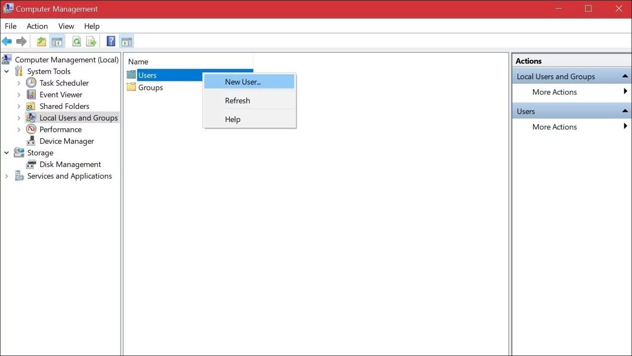
Task: Open the View menu
Action: (x=66, y=26)
